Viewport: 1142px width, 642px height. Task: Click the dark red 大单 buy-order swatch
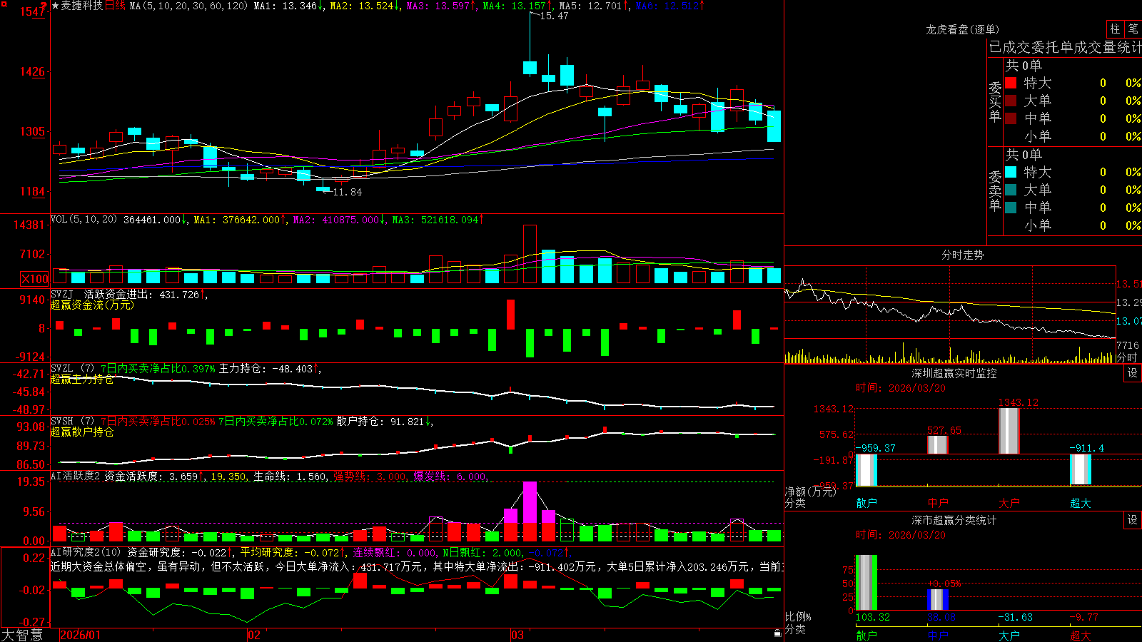[1011, 101]
